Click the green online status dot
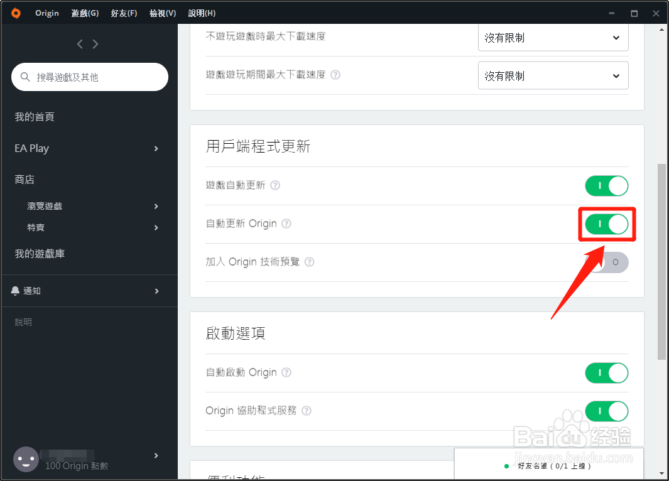 pyautogui.click(x=506, y=466)
